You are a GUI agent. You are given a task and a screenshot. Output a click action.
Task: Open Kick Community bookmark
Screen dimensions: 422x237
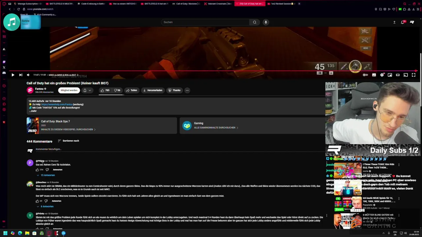pyautogui.click(x=45, y=14)
